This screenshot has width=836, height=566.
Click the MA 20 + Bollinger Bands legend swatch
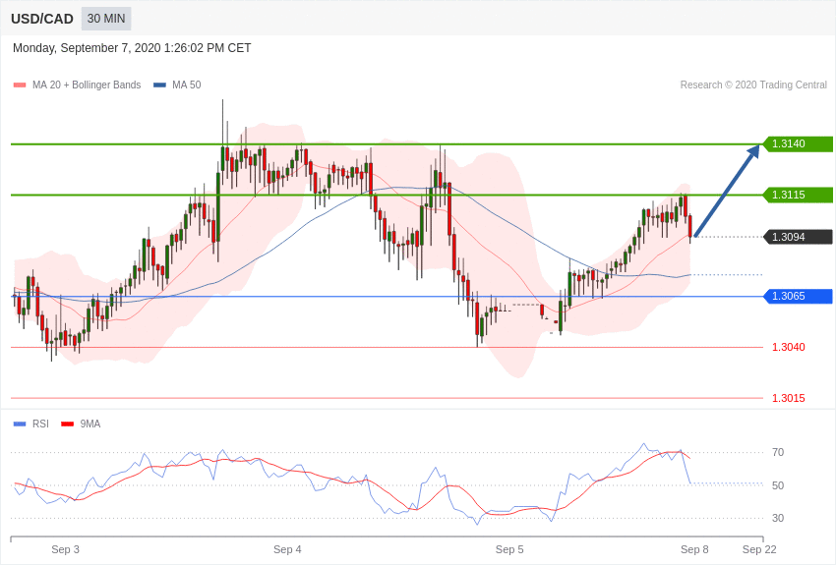click(x=20, y=85)
